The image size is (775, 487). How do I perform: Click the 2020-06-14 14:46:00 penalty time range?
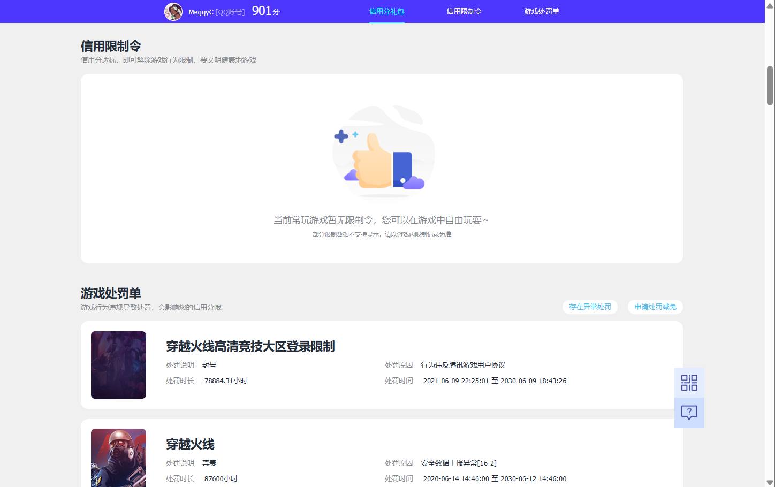(x=495, y=479)
